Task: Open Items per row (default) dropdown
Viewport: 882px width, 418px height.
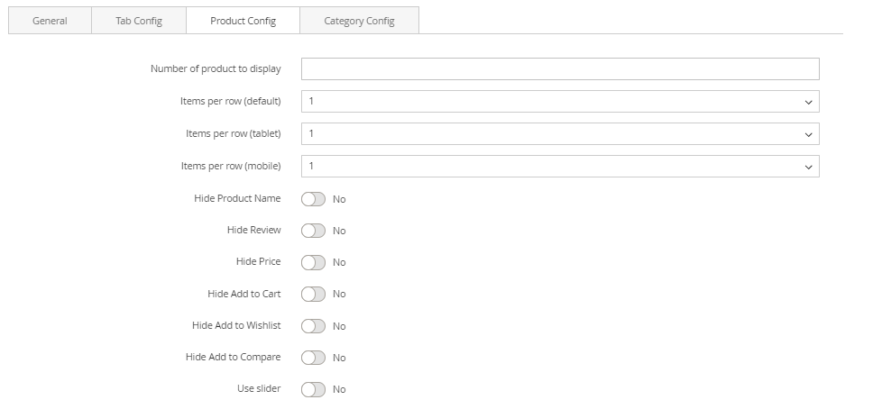Action: (x=559, y=102)
